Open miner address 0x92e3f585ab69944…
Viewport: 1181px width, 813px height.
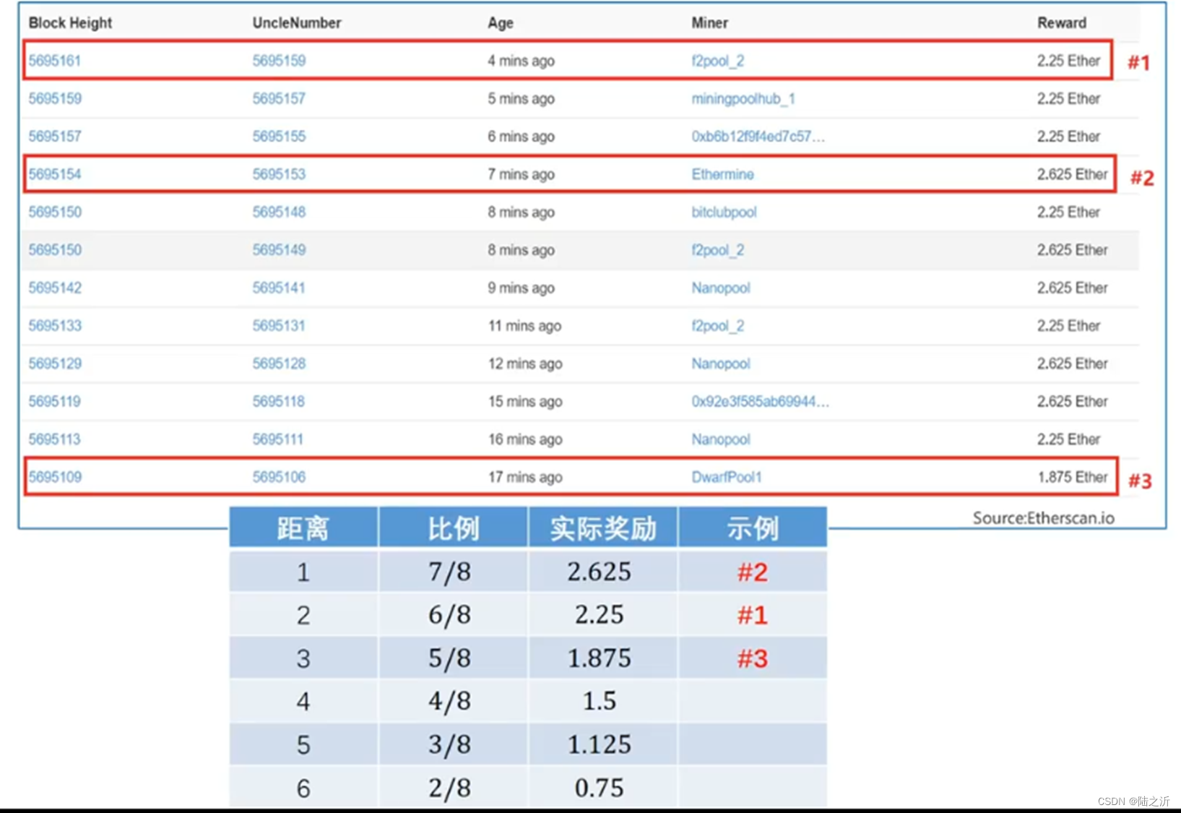[x=760, y=401]
